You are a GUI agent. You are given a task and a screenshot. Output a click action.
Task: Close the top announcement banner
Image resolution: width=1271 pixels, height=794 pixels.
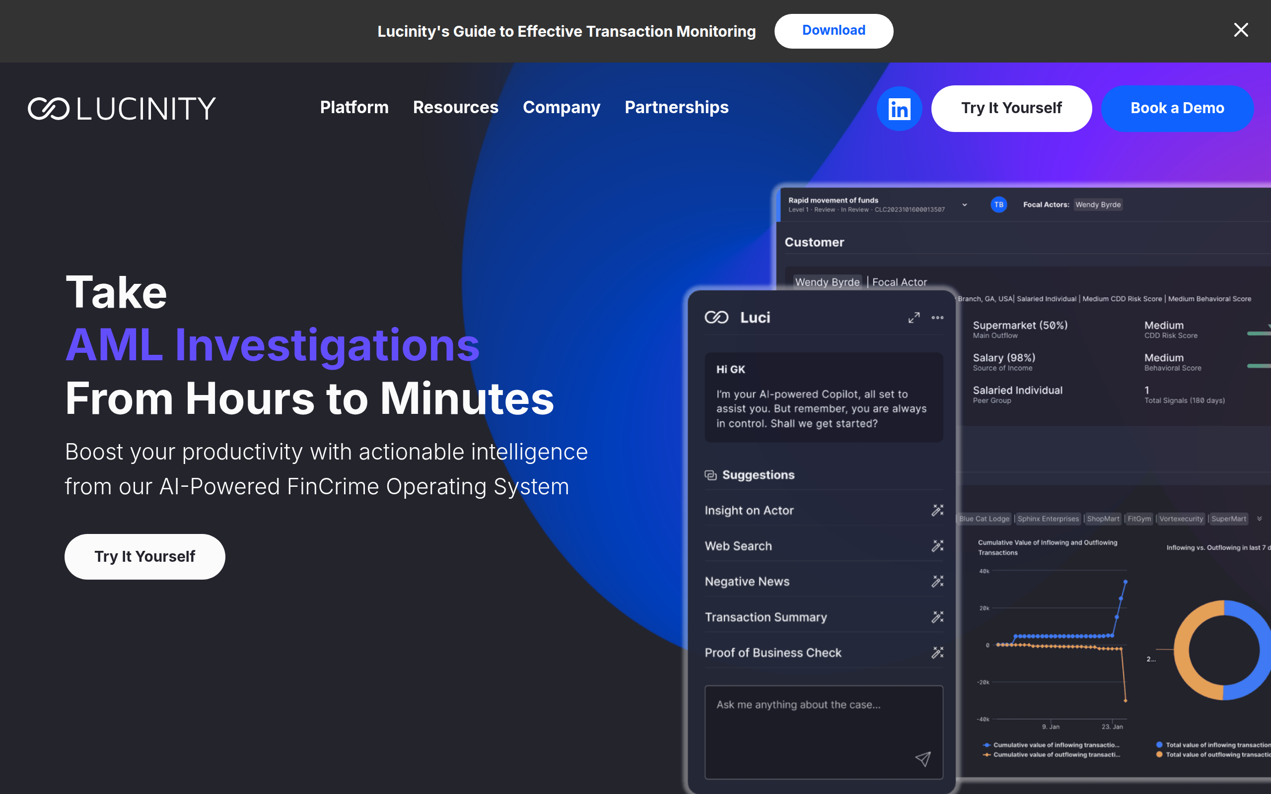point(1241,30)
